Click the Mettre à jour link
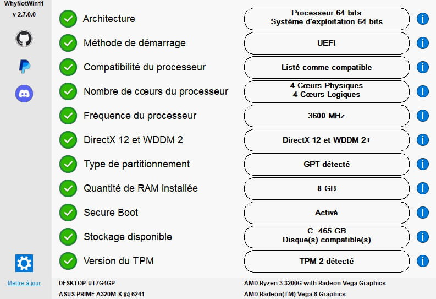The image size is (436, 299). click(x=24, y=284)
